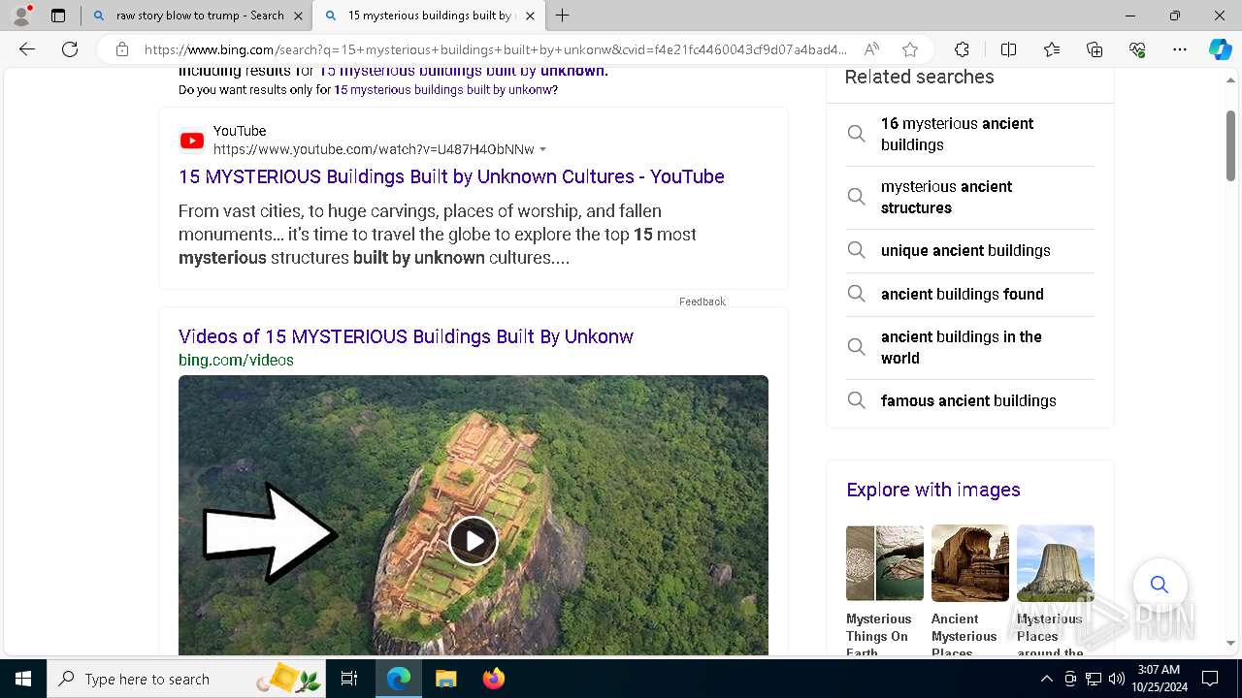This screenshot has height=698, width=1242.
Task: Refresh the current page
Action: 70,49
